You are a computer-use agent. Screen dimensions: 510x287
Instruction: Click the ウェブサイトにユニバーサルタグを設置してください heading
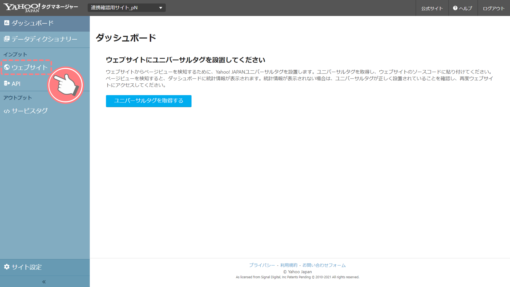[x=185, y=60]
